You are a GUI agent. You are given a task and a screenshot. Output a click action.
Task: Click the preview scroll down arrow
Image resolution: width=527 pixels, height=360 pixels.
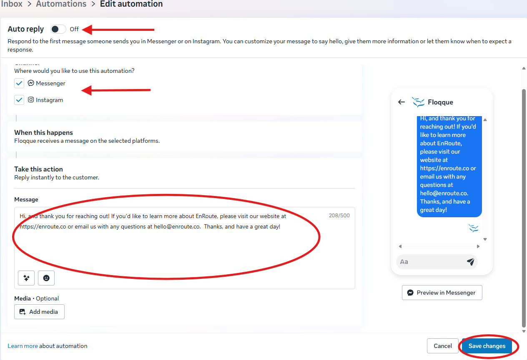click(x=485, y=239)
